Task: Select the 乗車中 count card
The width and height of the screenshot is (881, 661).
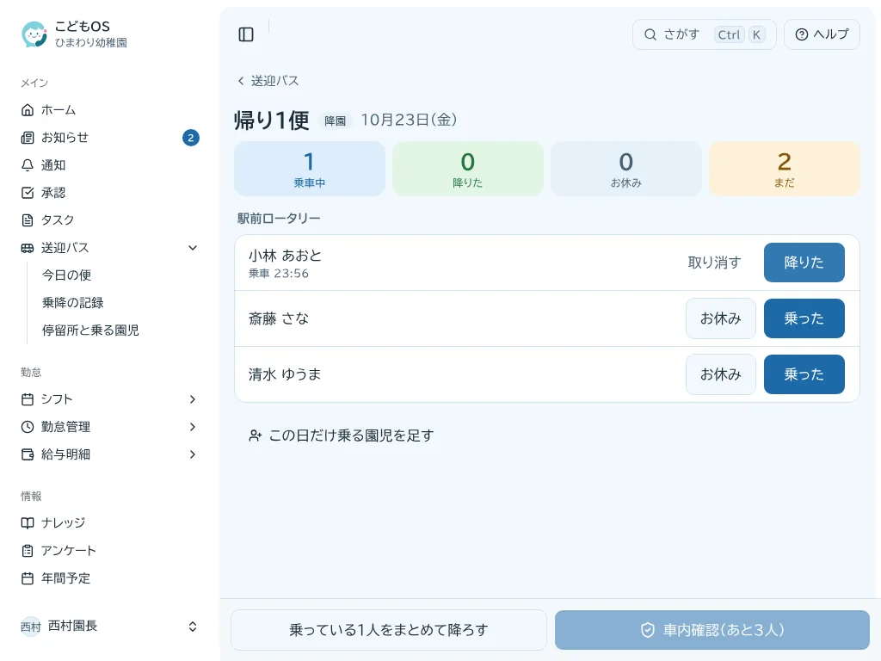Action: 310,169
